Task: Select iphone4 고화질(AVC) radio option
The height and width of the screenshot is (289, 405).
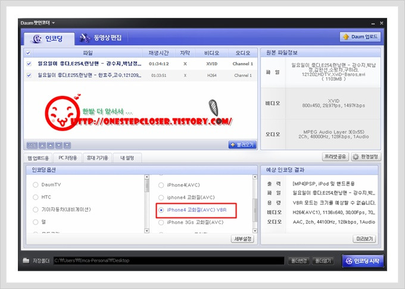Action: click(x=161, y=197)
